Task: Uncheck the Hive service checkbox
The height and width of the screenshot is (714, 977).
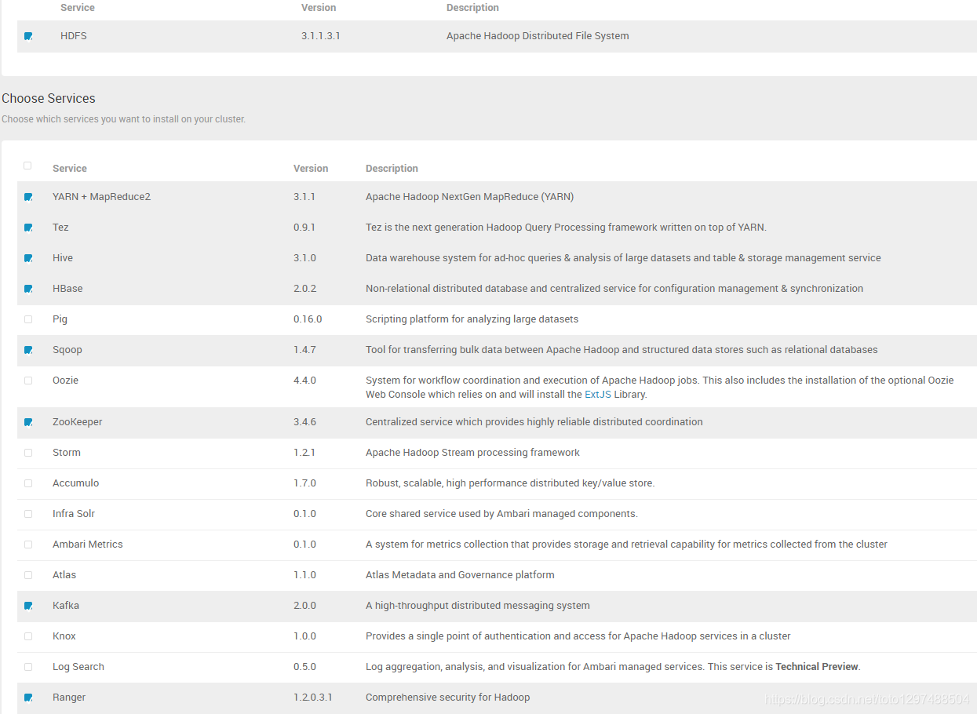Action: click(x=28, y=258)
